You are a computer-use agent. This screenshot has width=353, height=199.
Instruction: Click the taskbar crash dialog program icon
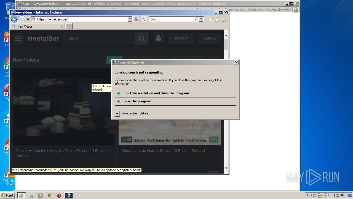point(69,195)
